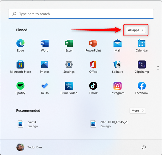Open the Edge browser app
162x155 pixels.
[x=20, y=46]
